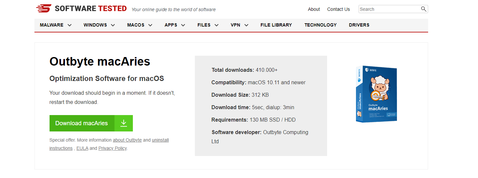Screen dimensions: 478x178
Task: Expand the APPS menu chevron
Action: pos(183,25)
